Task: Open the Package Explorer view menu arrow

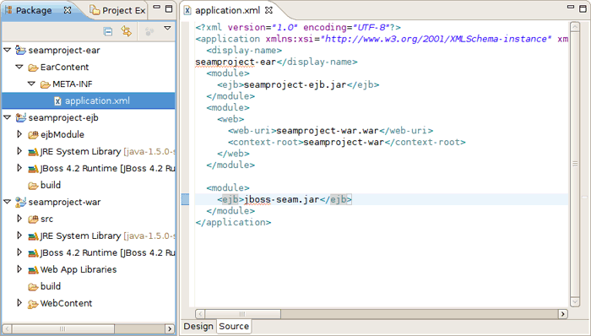Action: 167,28
